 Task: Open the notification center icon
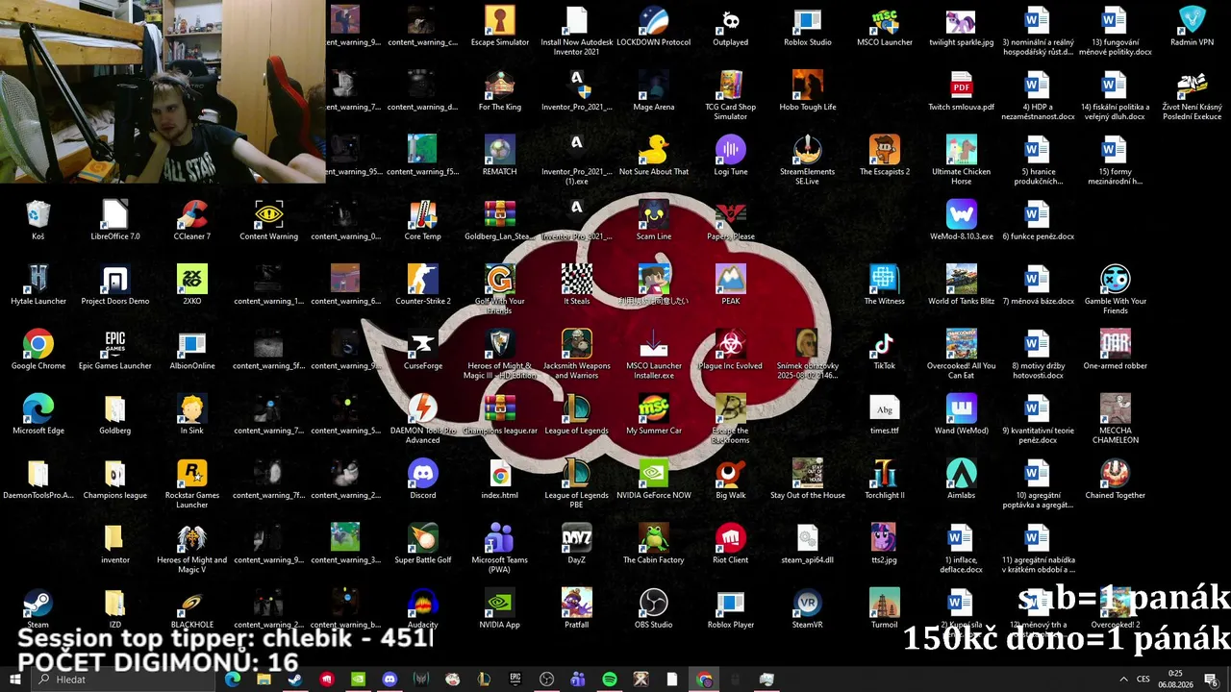1212,680
